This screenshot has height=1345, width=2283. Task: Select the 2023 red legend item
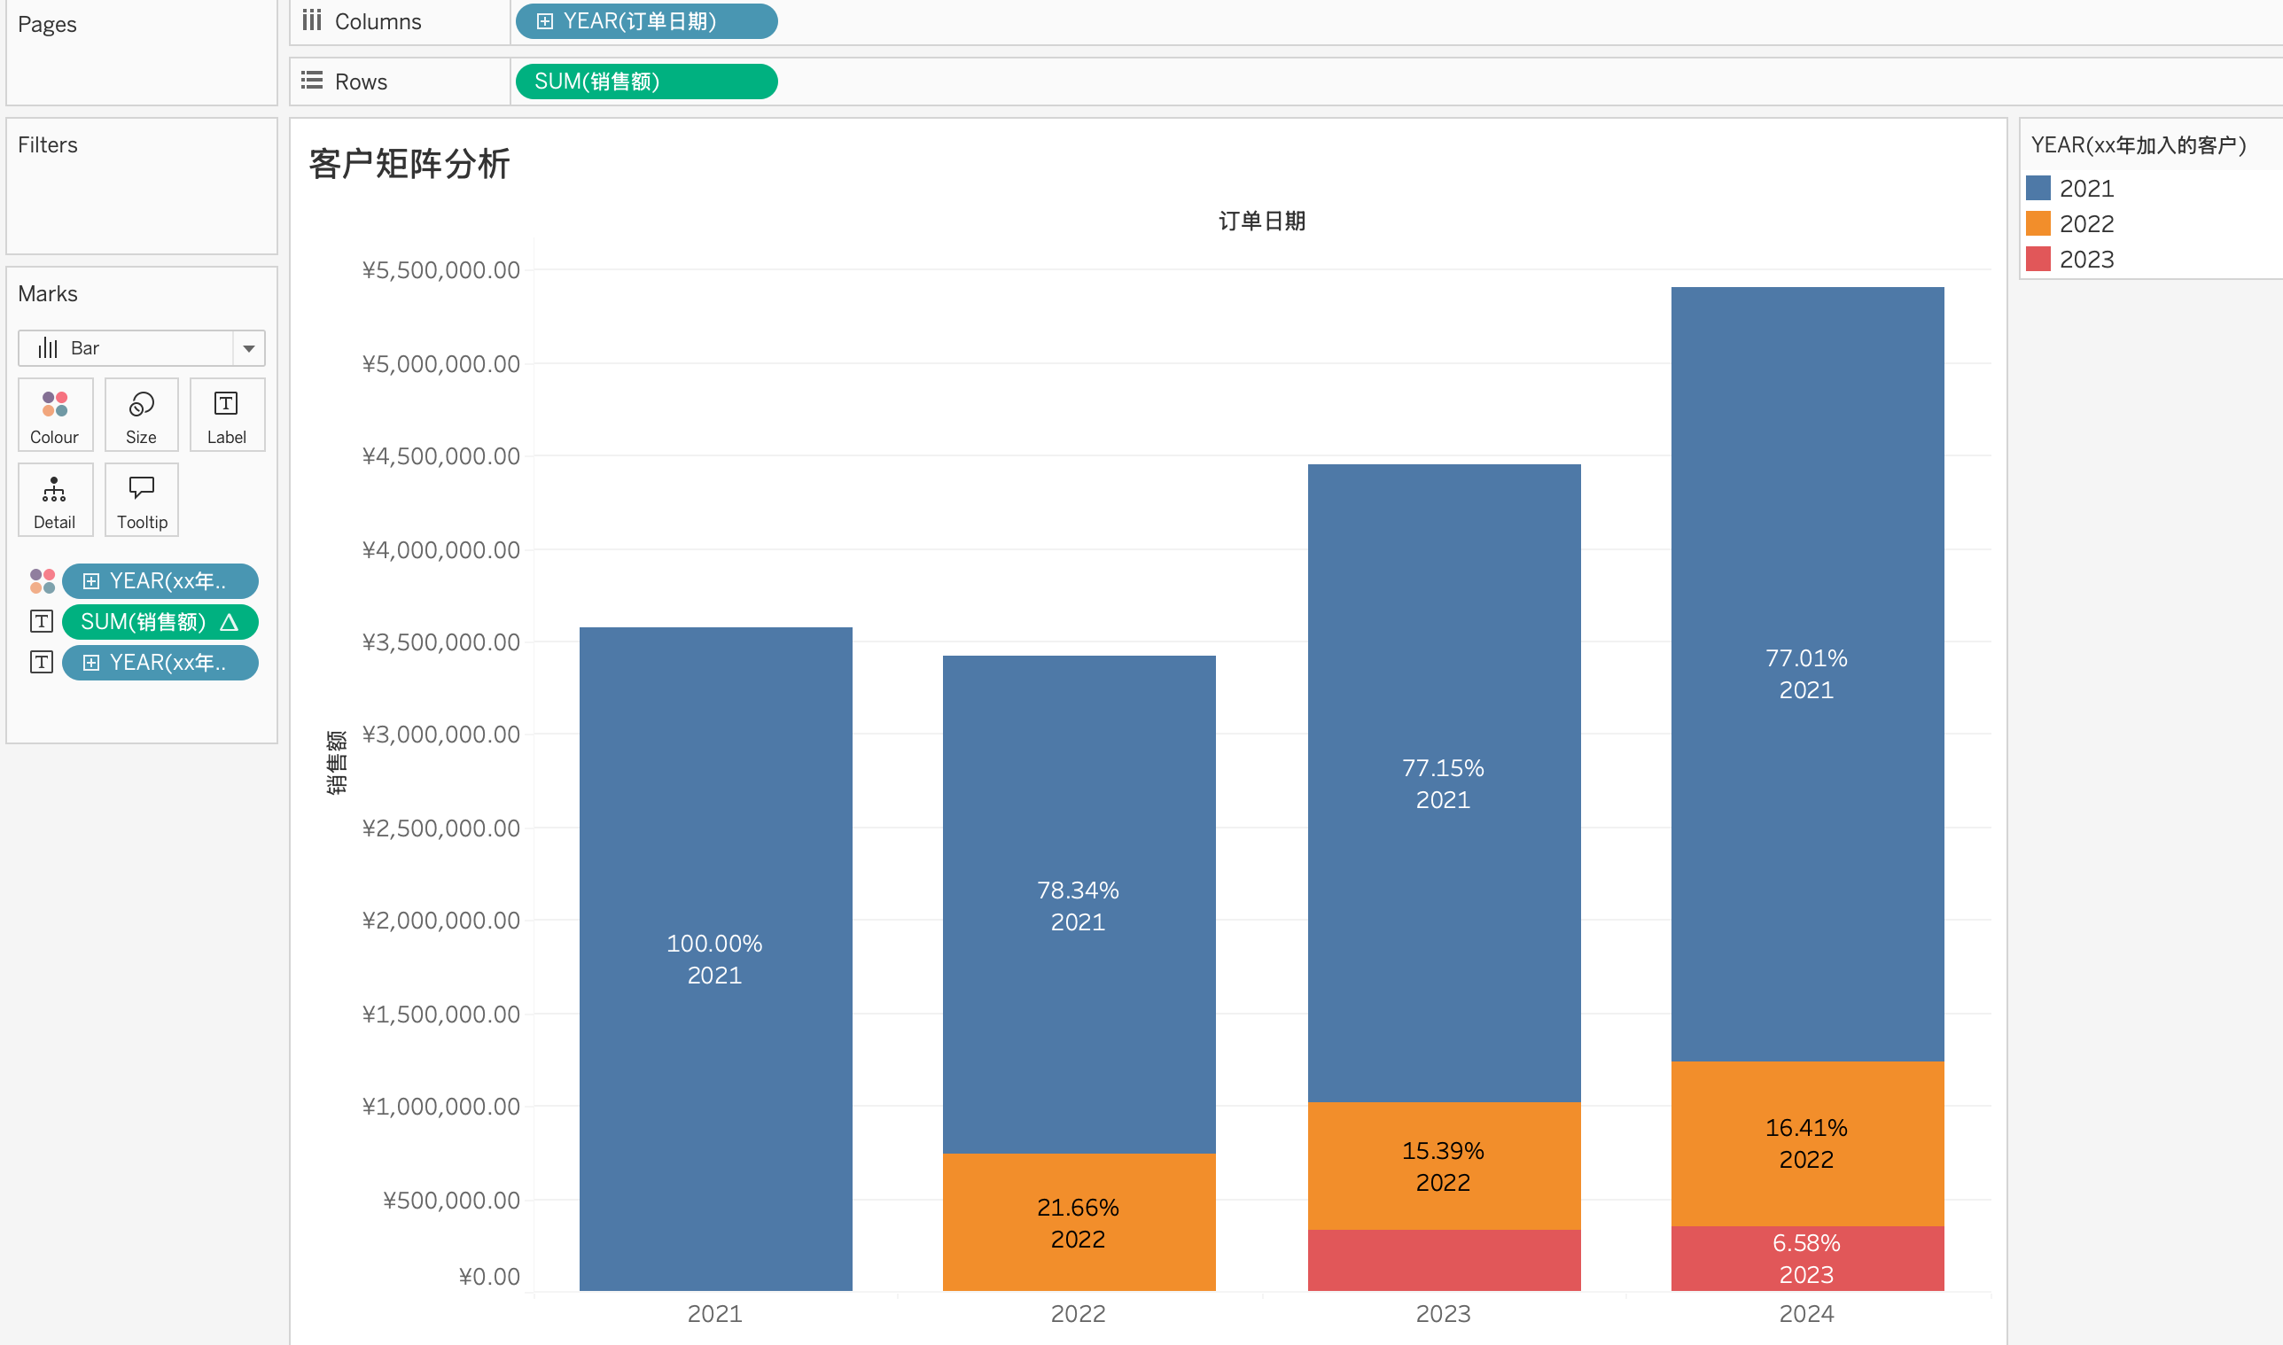click(2085, 260)
